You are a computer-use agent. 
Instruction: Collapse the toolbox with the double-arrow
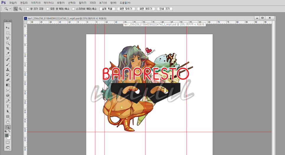[x=6, y=21]
